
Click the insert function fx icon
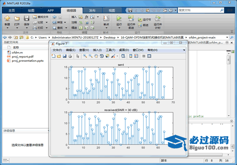[87, 17]
